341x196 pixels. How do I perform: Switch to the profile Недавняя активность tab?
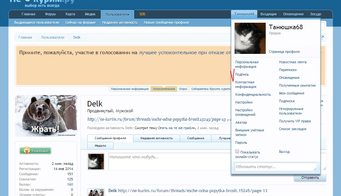pos(156,138)
